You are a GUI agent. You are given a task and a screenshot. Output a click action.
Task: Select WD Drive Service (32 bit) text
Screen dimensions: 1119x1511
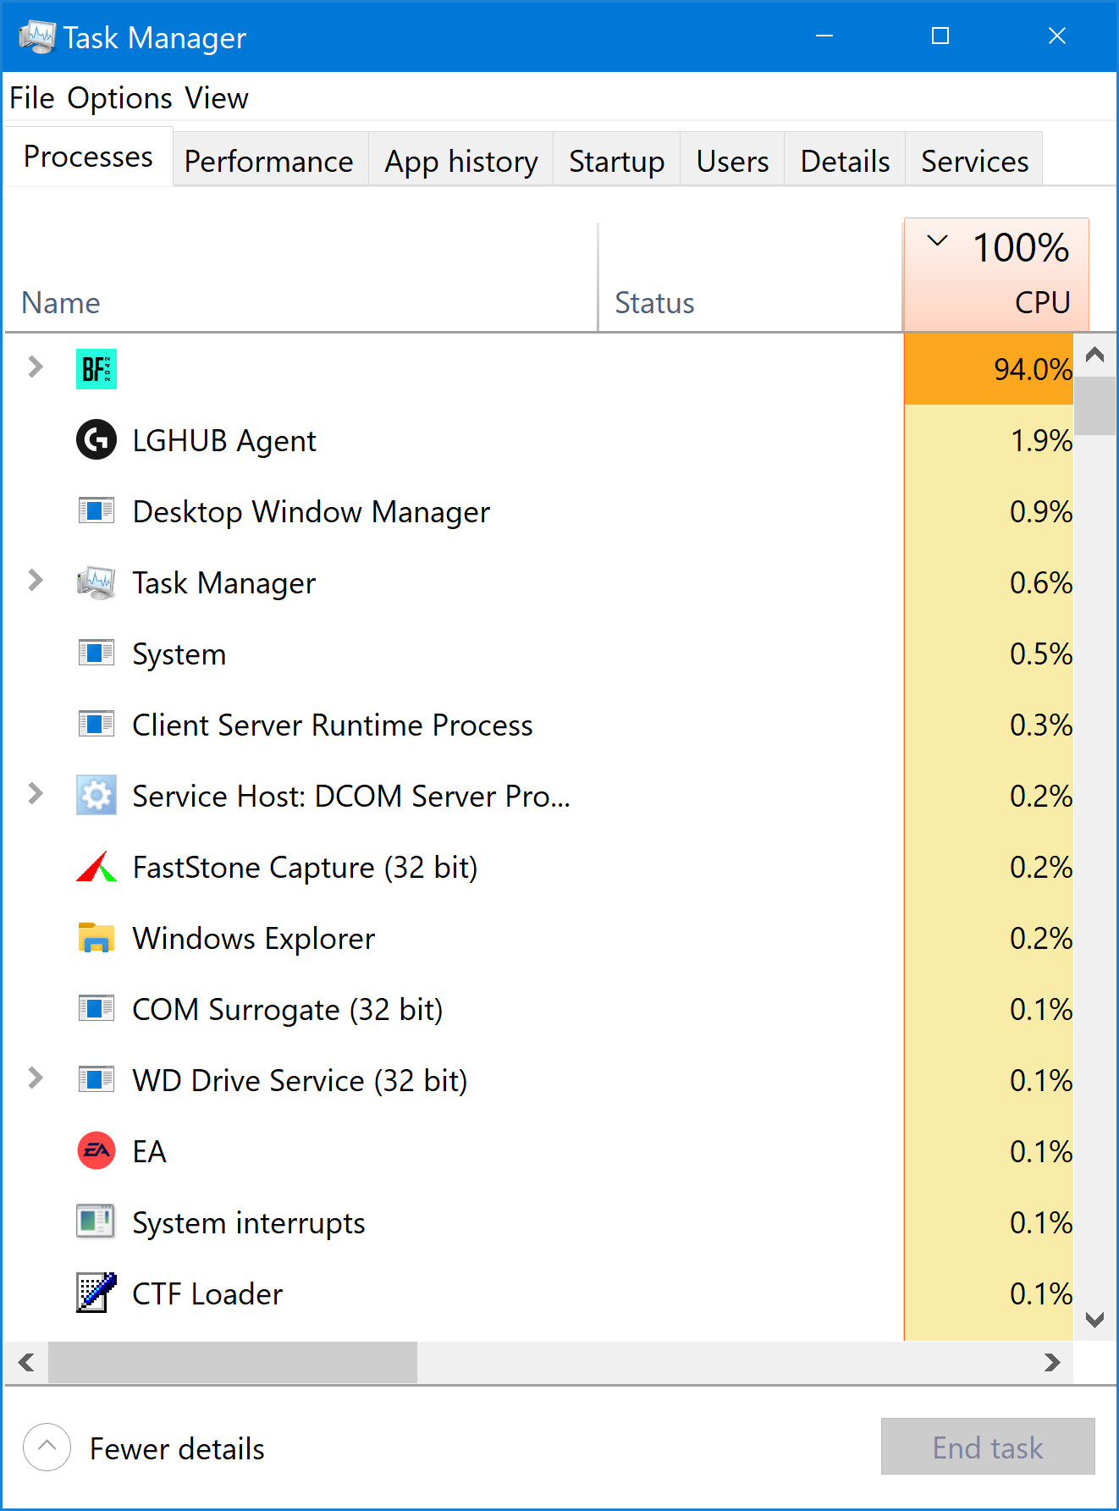300,1081
